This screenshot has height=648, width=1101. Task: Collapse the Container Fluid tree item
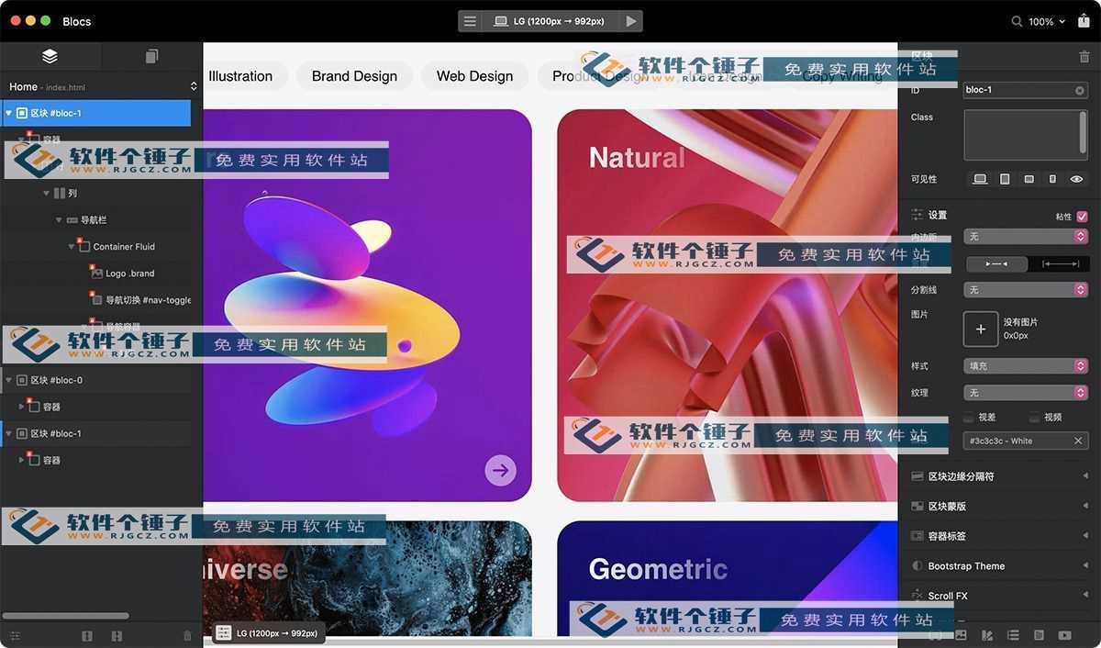(72, 247)
